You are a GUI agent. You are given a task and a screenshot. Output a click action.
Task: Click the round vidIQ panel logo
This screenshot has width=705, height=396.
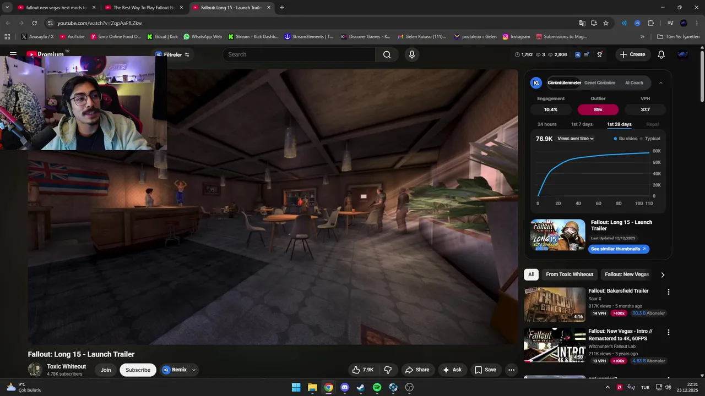(x=536, y=82)
